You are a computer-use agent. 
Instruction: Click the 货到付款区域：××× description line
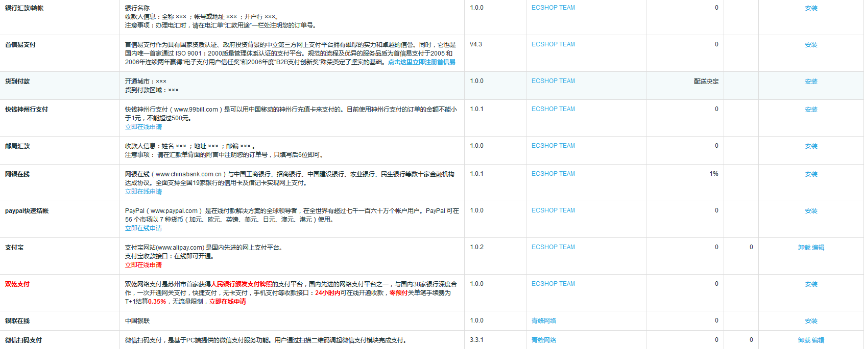point(152,90)
